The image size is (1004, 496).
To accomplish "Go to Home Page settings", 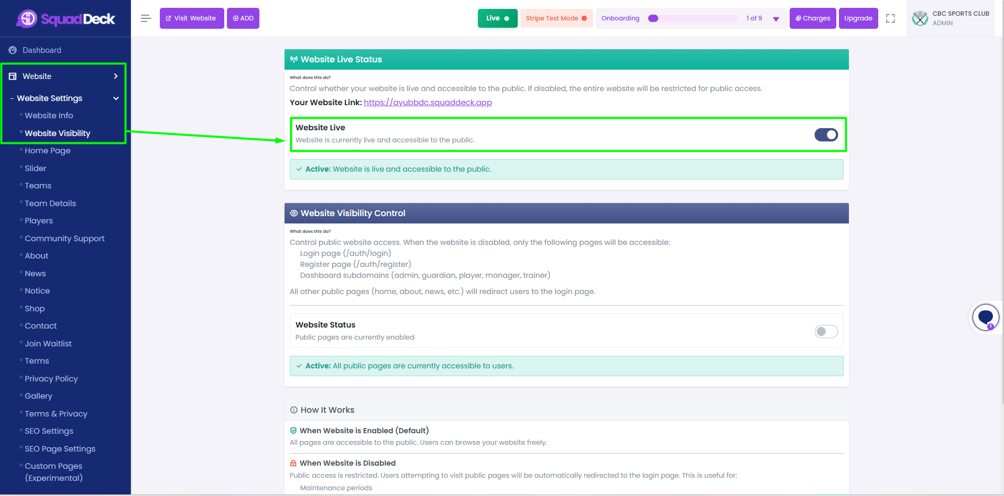I will coord(48,151).
